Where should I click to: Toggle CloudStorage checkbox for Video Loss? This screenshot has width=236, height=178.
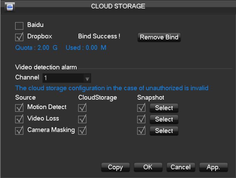[x=82, y=119]
